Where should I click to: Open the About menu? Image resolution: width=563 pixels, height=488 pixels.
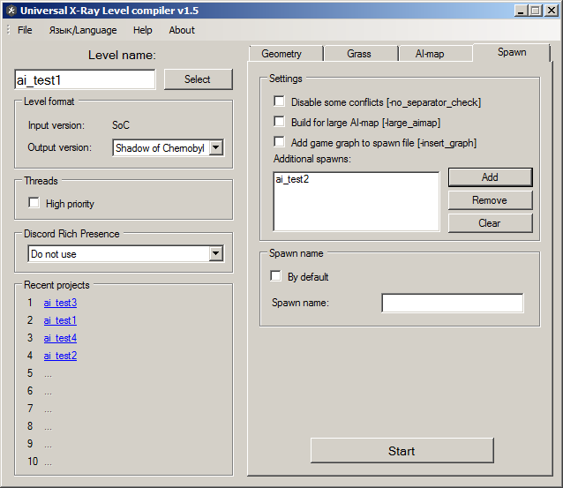[182, 30]
